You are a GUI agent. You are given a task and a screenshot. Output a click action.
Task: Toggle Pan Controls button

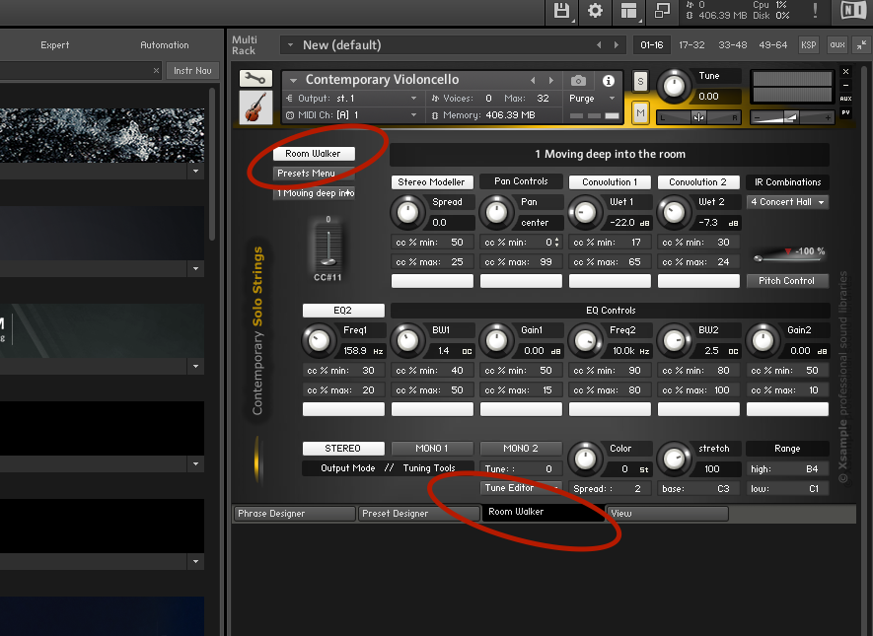coord(521,181)
